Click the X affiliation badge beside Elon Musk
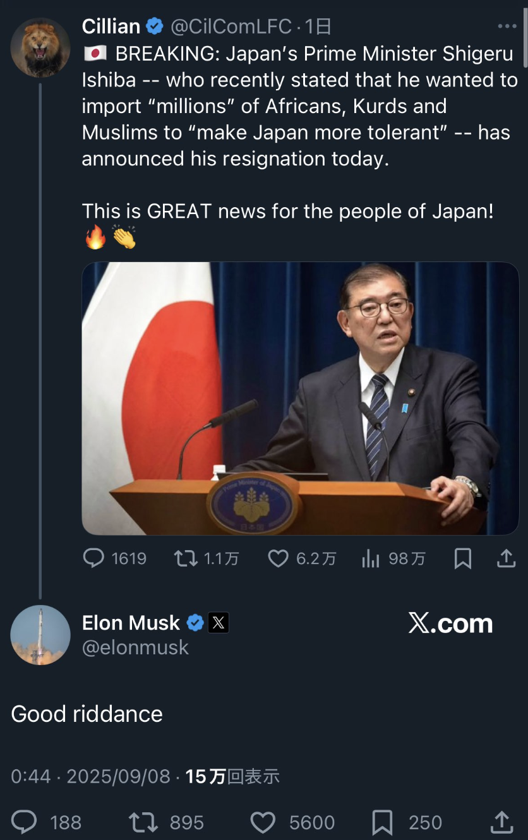This screenshot has height=840, width=528. (x=219, y=623)
